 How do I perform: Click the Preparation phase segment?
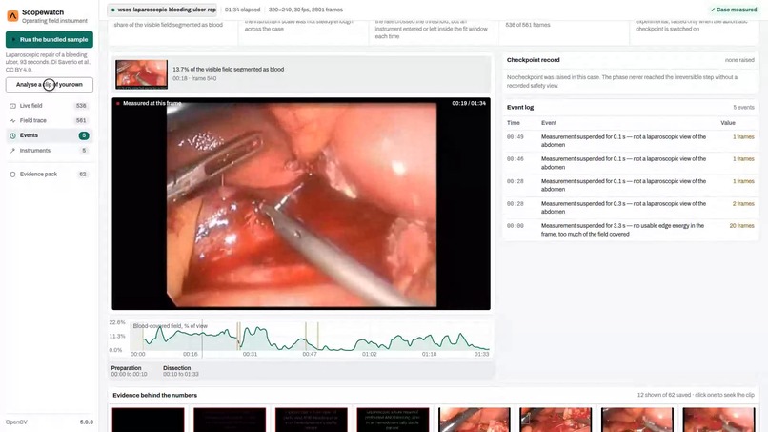(129, 371)
